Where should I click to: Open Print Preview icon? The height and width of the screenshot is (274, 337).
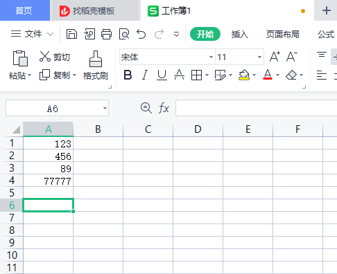point(124,34)
